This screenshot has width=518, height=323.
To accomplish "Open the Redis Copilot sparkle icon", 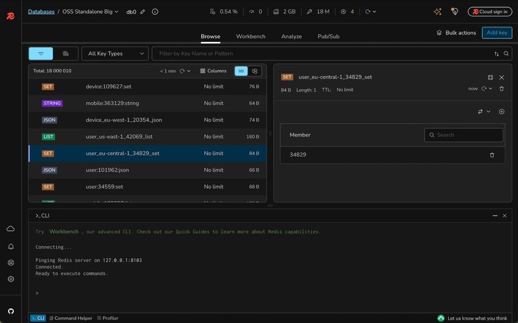I will (437, 11).
